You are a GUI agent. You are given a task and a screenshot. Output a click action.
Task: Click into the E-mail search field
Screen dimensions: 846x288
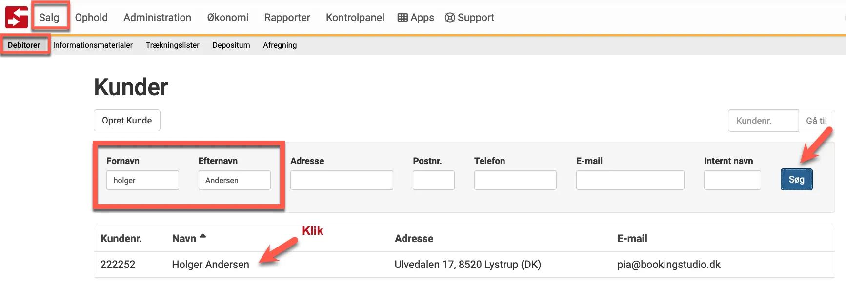[629, 180]
